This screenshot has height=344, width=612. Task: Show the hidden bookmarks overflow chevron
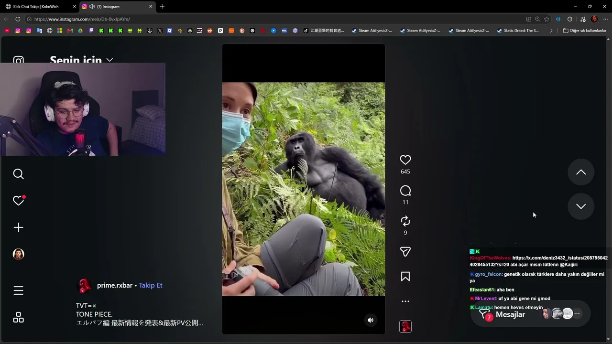point(551,31)
